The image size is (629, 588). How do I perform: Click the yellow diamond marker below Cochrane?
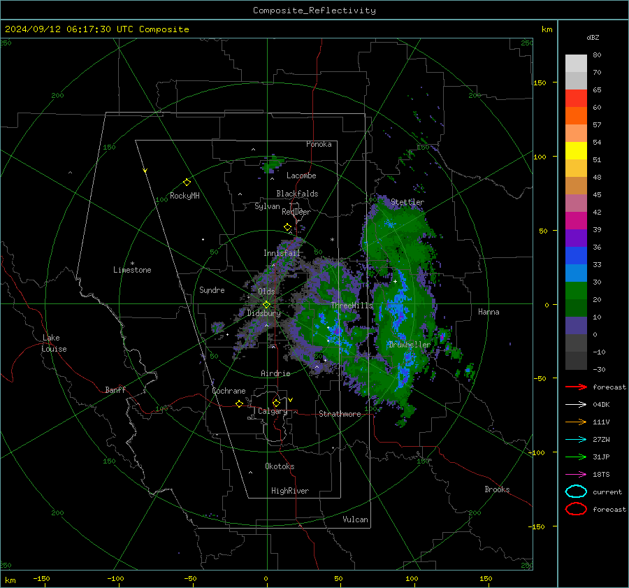tap(239, 404)
